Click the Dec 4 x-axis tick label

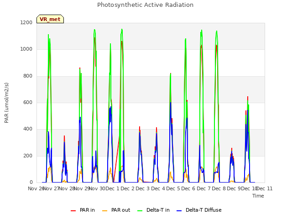[x=158, y=188]
